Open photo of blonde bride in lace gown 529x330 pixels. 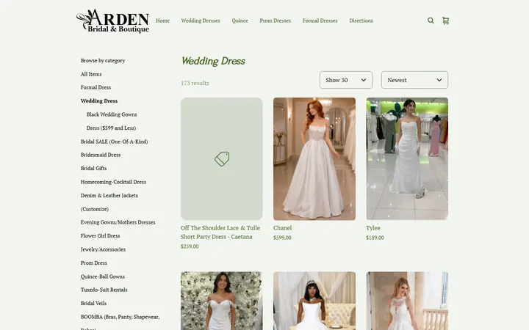coord(407,301)
